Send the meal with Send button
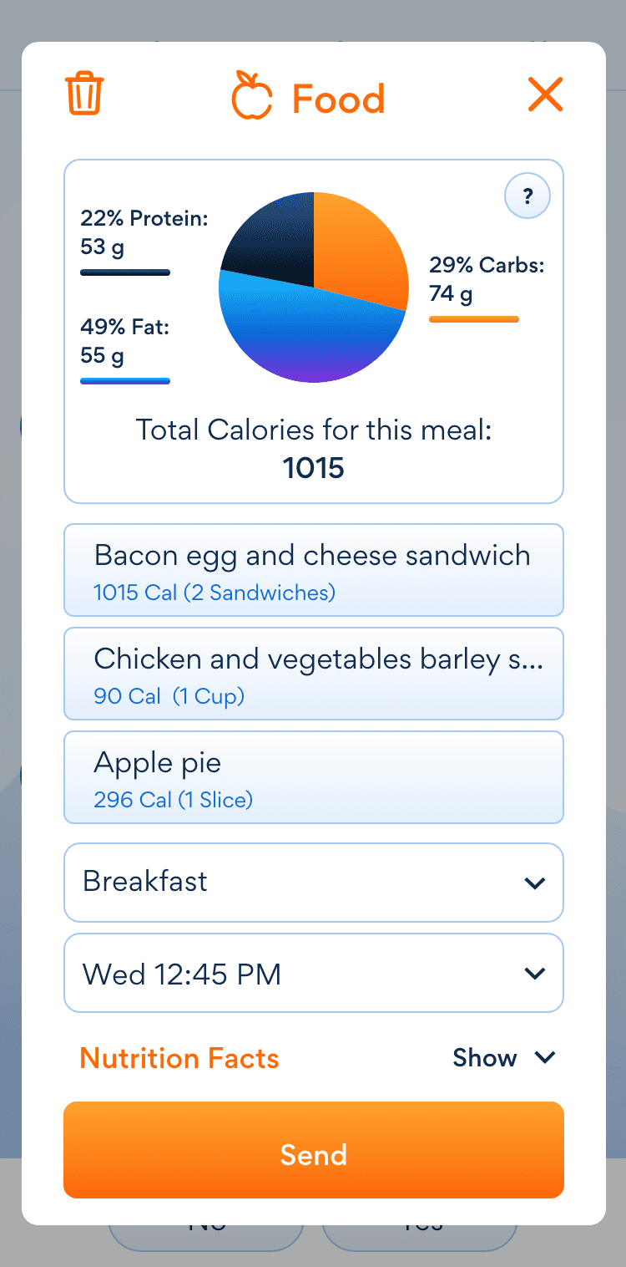Screen dimensions: 626x1267 tap(314, 1150)
